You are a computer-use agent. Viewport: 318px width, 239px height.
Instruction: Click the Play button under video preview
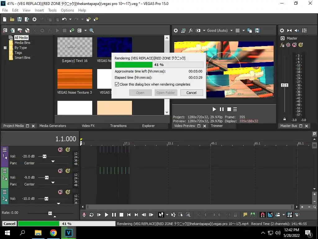coord(214,109)
